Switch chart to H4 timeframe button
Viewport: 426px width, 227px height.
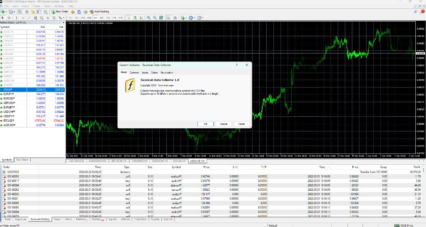point(102,18)
